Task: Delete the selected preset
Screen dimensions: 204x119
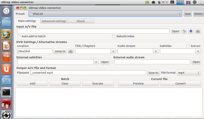Action: 198,14
